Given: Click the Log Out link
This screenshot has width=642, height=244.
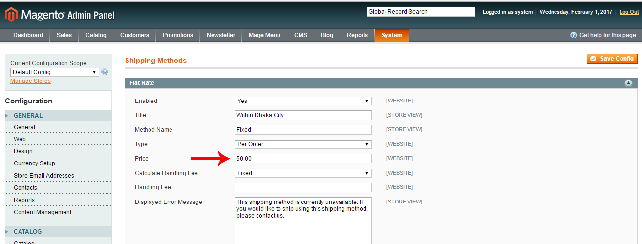Looking at the screenshot, I should pos(629,12).
